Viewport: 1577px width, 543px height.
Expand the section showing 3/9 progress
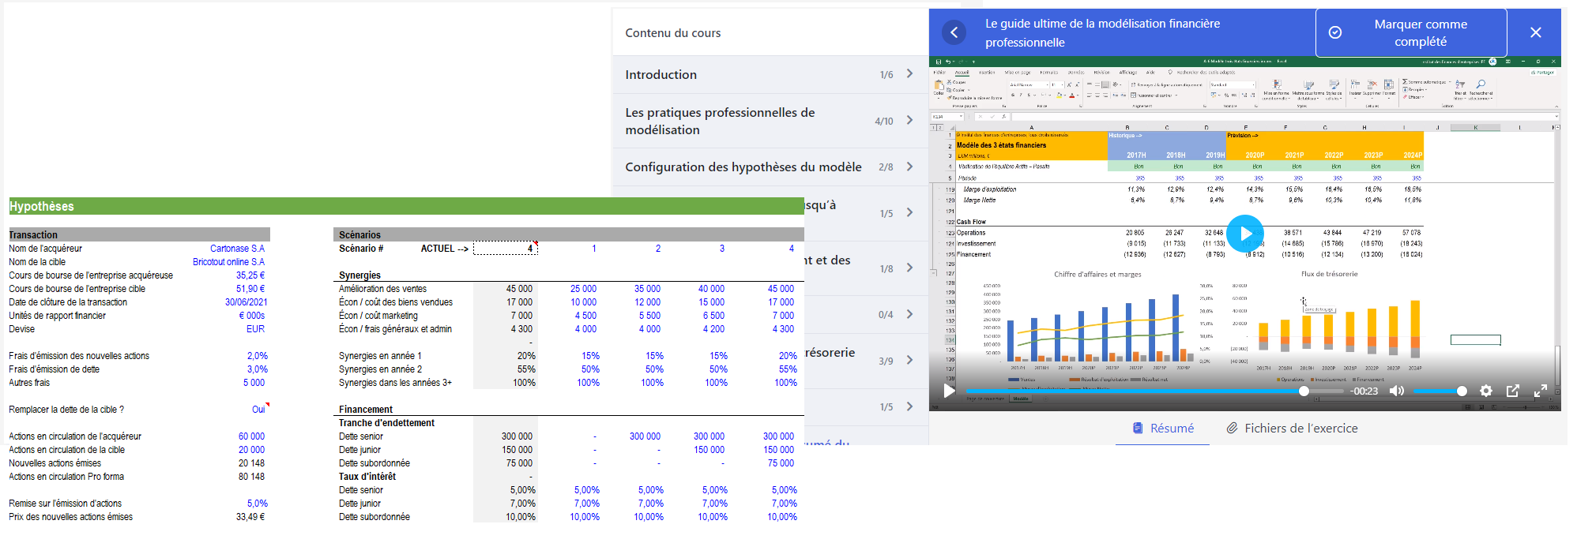(910, 360)
